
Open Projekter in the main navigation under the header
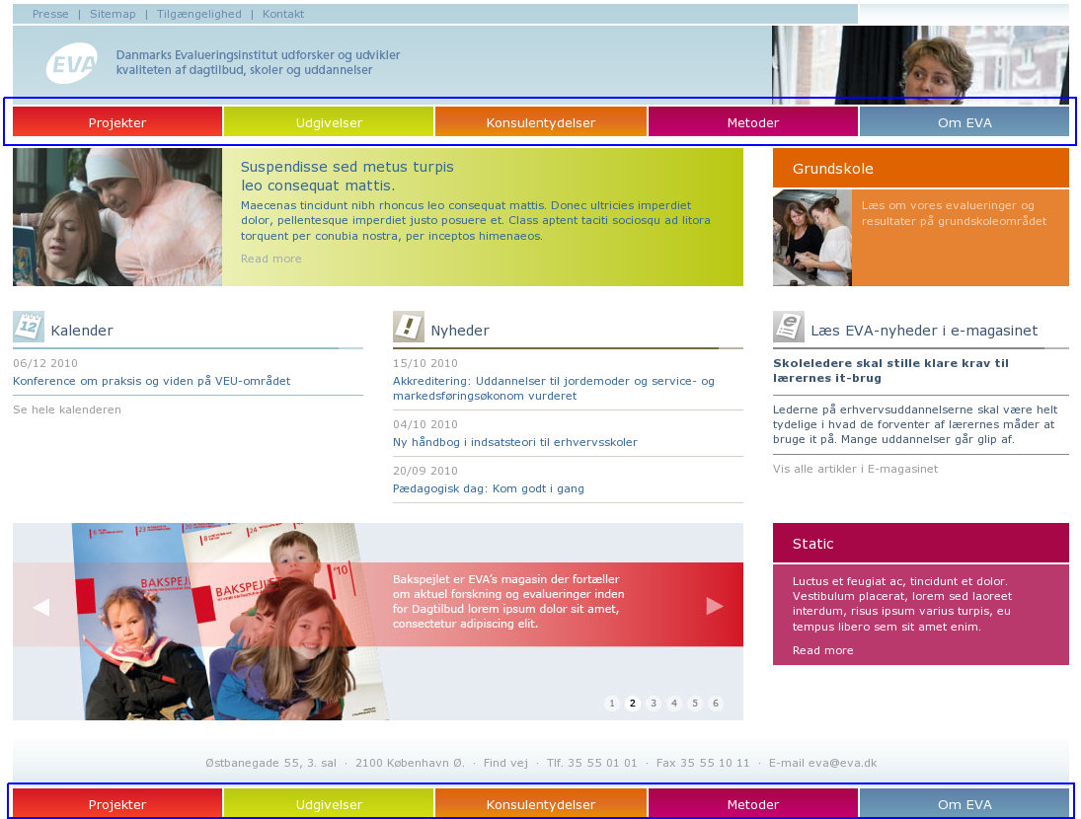(x=117, y=122)
